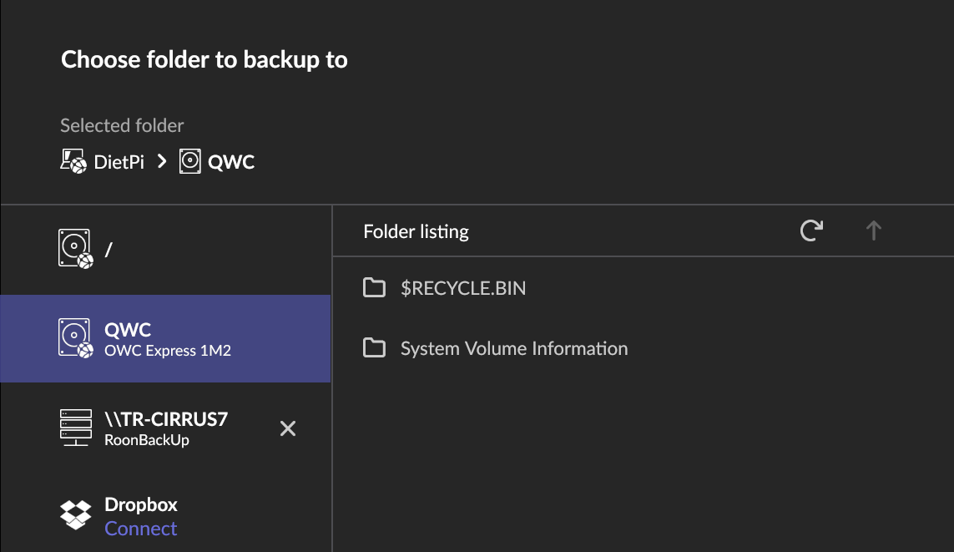Click the breadcrumb chevron separator
Viewport: 954px width, 552px height.
point(163,161)
